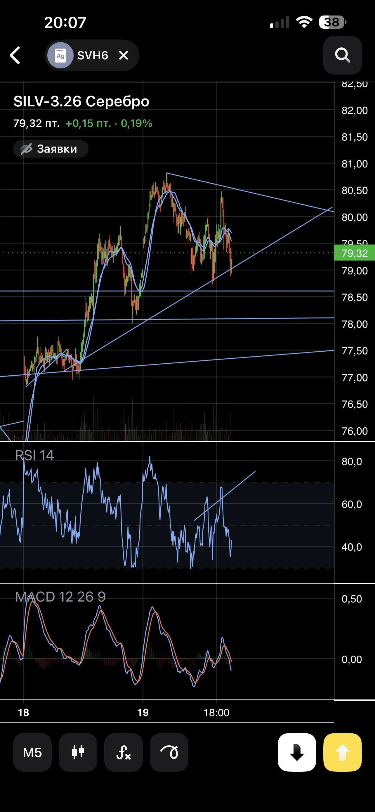Tap the 80,00 price axis label
This screenshot has width=375, height=812.
point(355,217)
